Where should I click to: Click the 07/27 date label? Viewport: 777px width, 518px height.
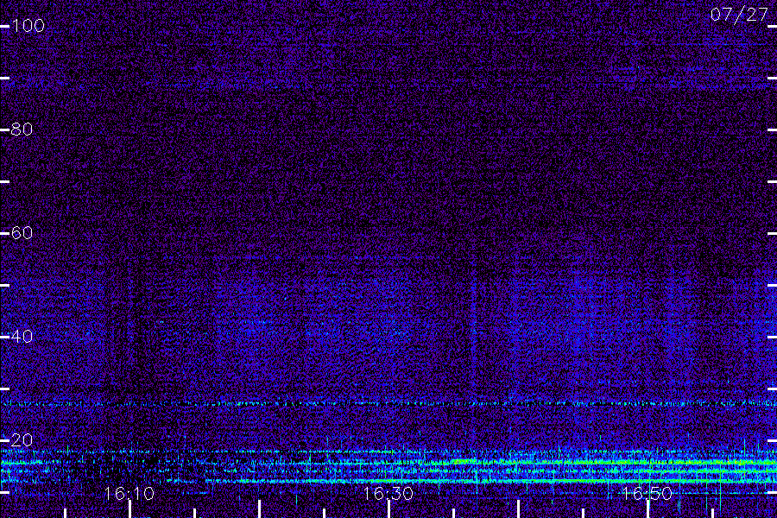739,15
